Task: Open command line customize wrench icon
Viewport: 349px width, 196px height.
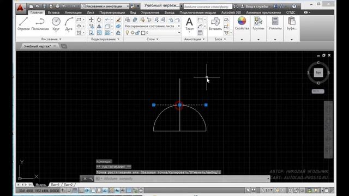Action: [91, 179]
